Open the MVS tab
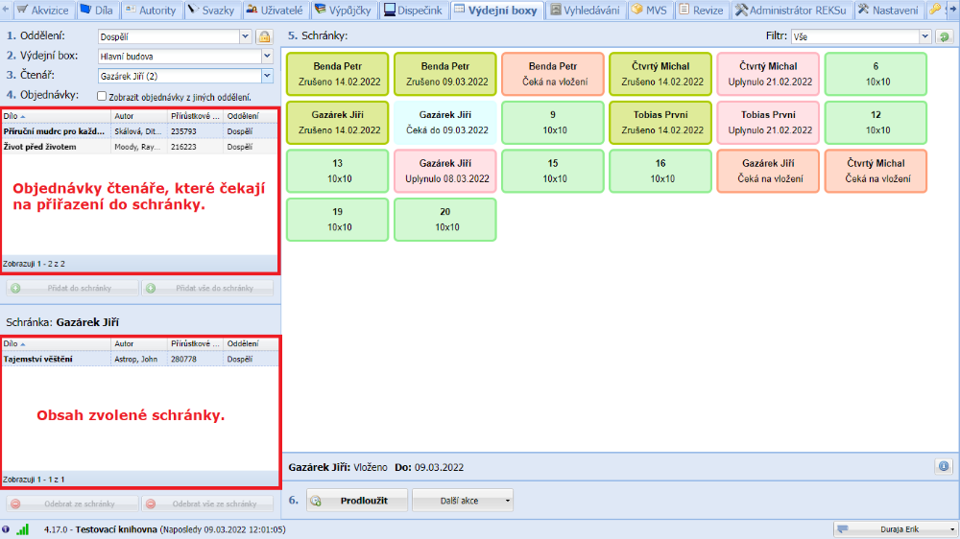 point(649,10)
